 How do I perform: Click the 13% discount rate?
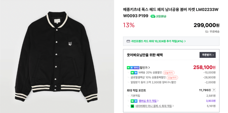point(129,25)
